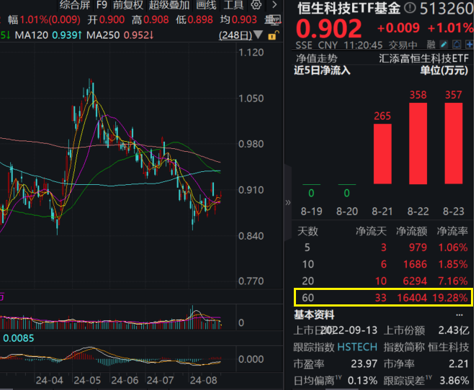
Task: Click 上市份额 2.43亿 value
Action: [454, 330]
